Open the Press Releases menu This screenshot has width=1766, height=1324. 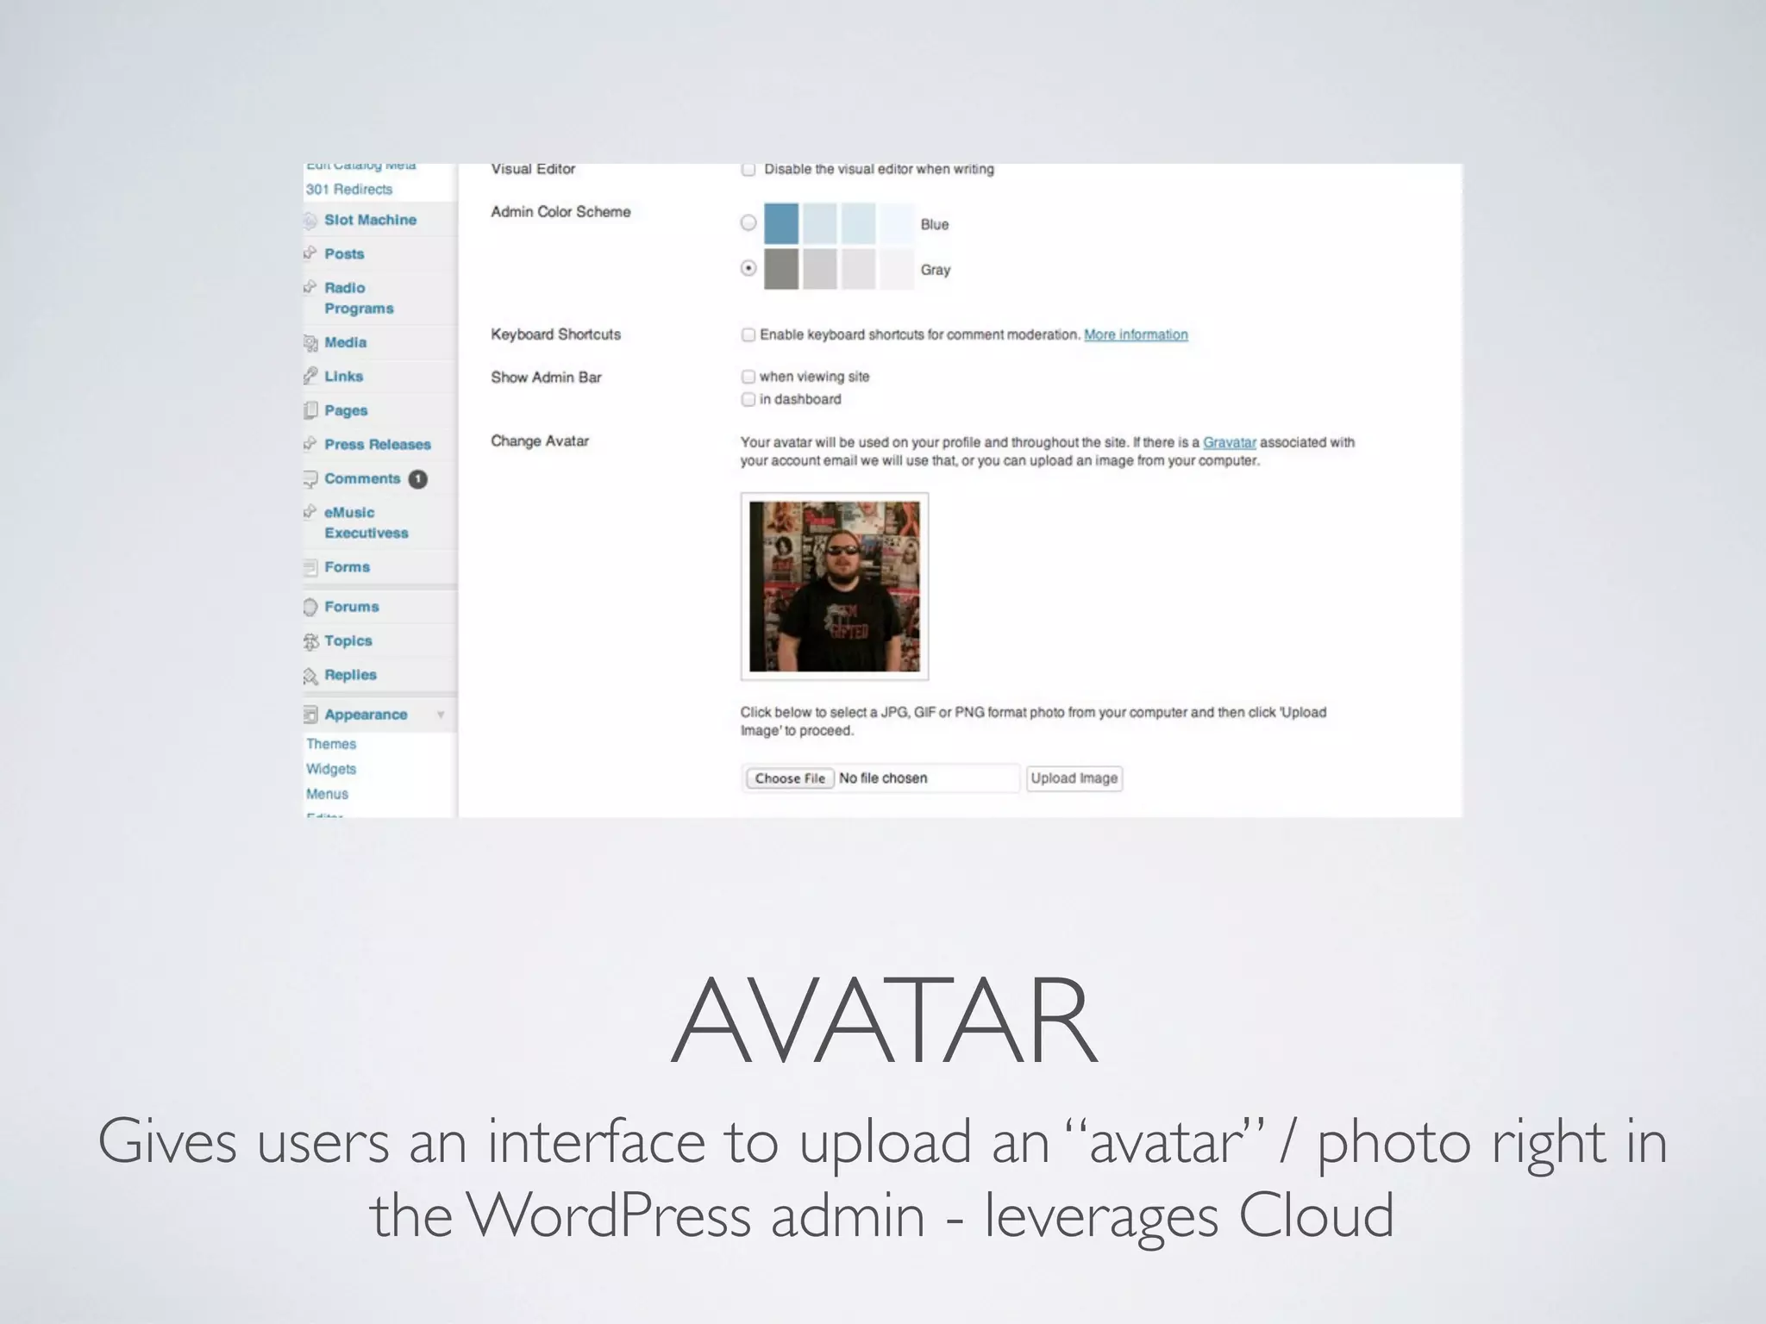coord(378,444)
